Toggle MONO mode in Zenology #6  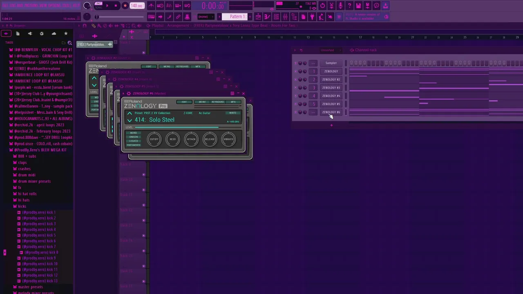(x=133, y=133)
